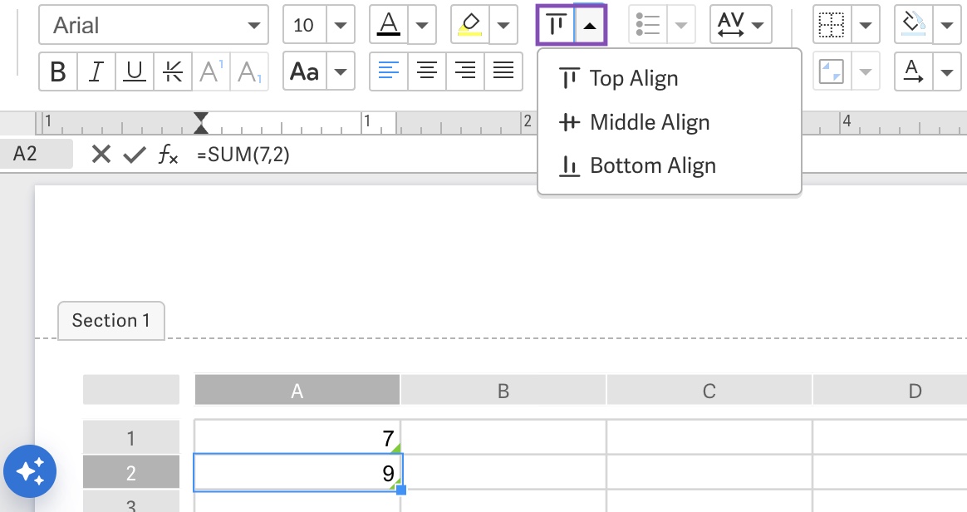Image resolution: width=967 pixels, height=512 pixels.
Task: Click the merge cells icon
Action: [x=832, y=71]
